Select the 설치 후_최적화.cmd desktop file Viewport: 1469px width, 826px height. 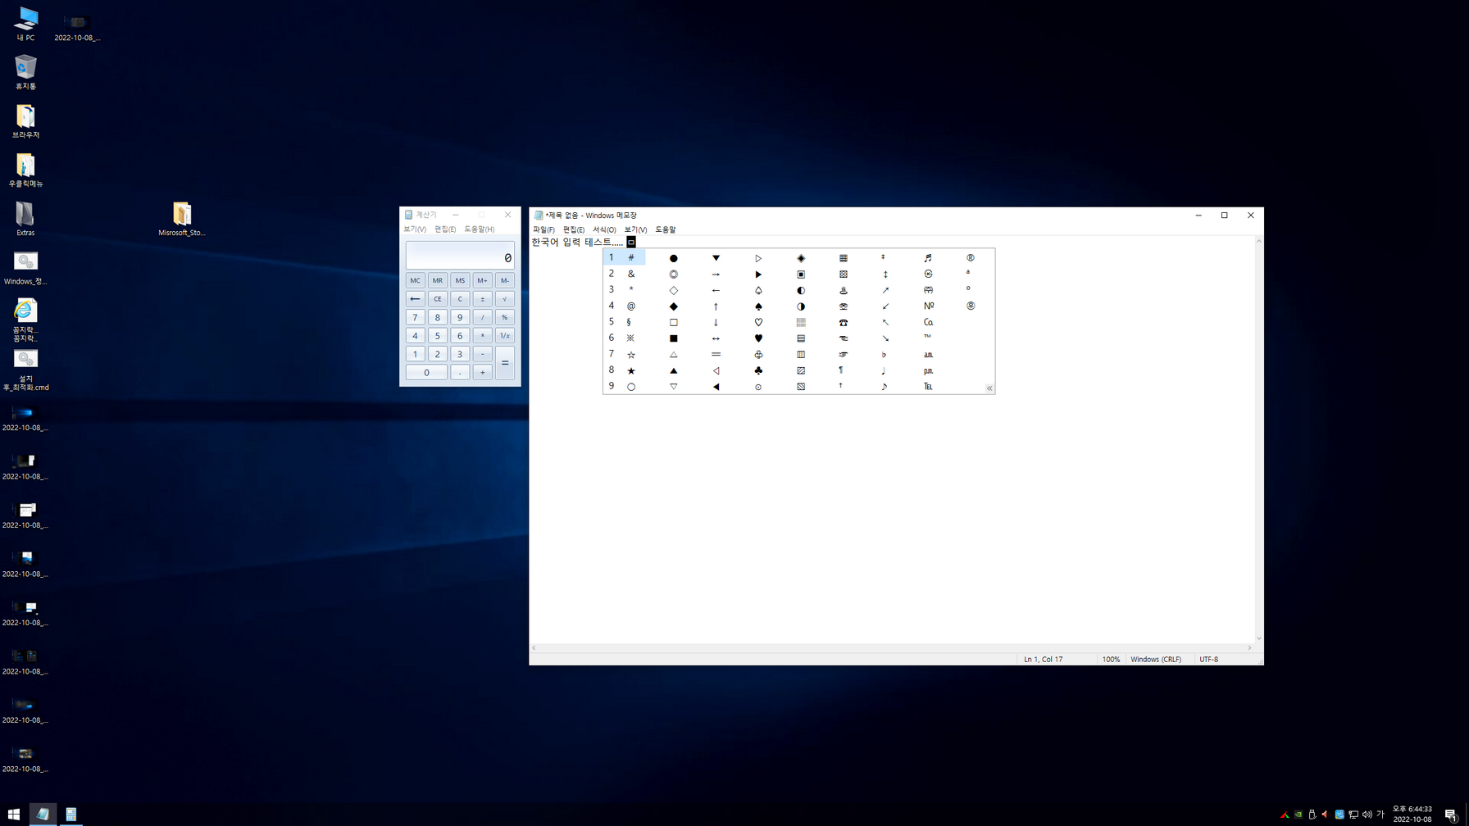click(x=25, y=370)
